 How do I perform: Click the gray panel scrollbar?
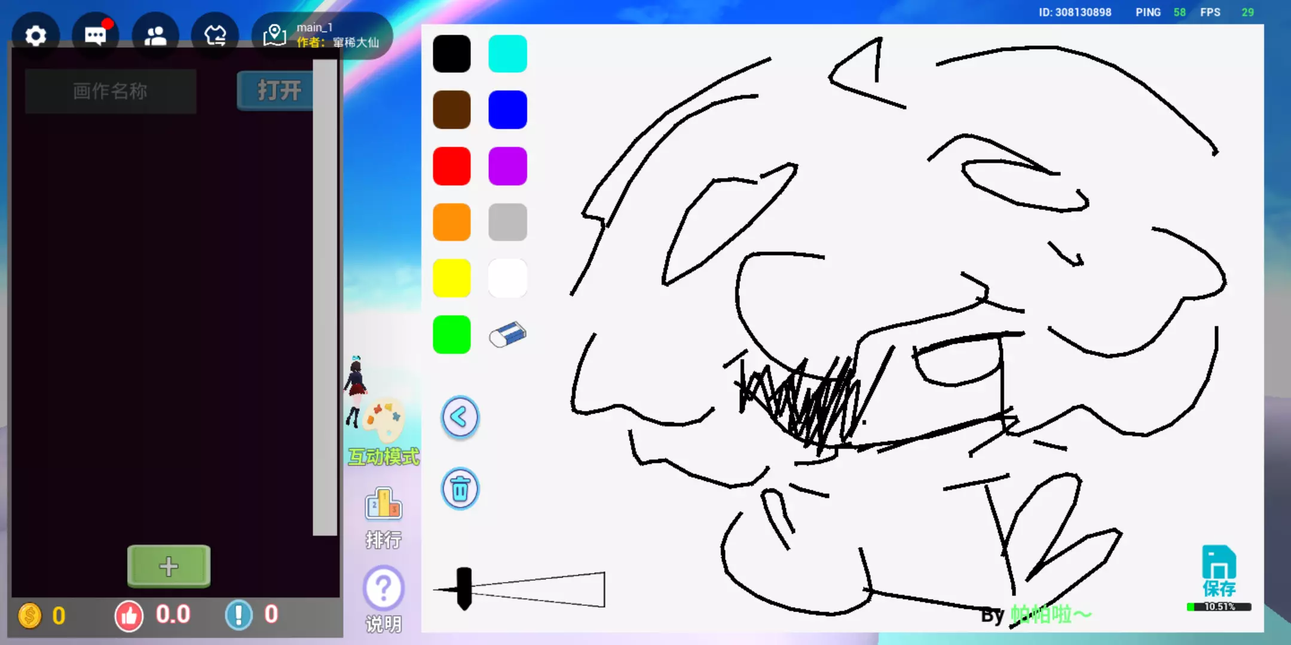pyautogui.click(x=325, y=299)
